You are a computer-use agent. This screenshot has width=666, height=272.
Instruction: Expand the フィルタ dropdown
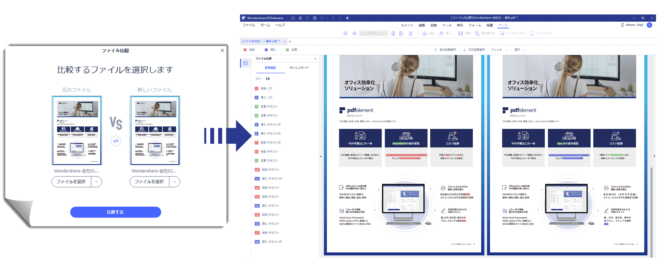(x=499, y=50)
